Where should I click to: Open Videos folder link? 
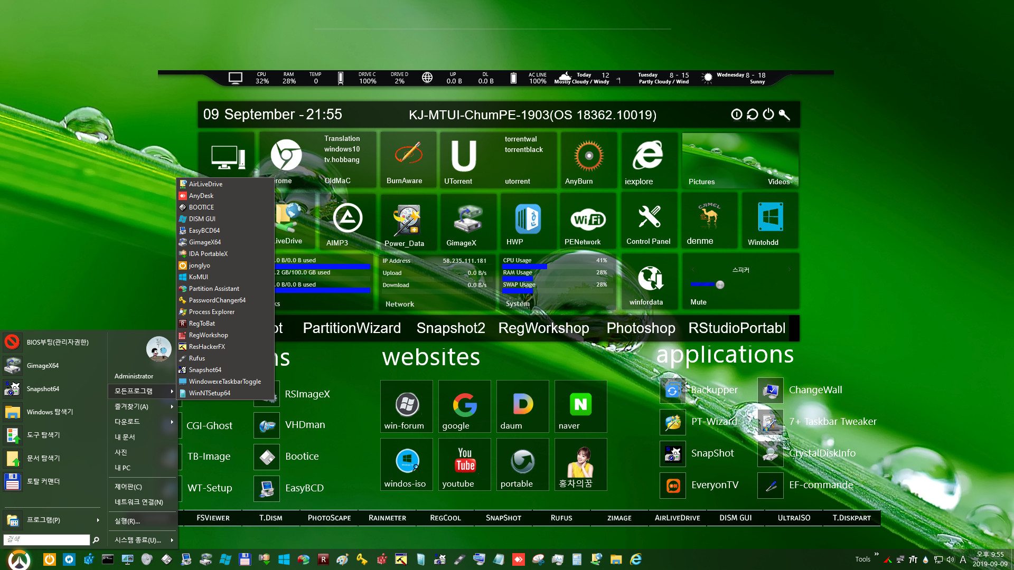click(x=778, y=182)
